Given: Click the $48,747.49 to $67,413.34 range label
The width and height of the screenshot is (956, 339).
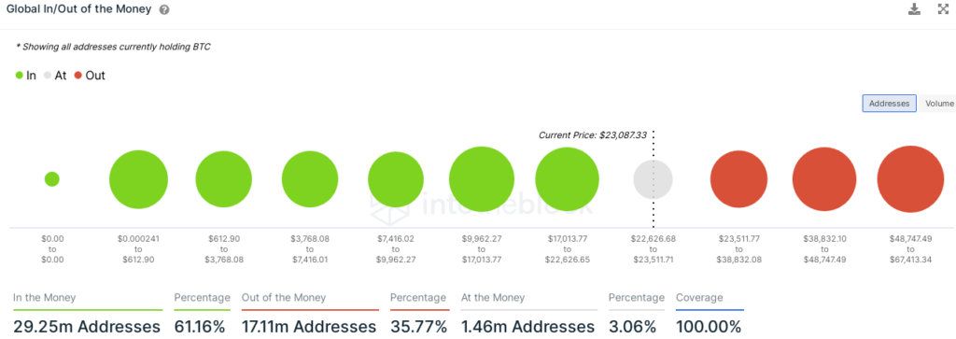Looking at the screenshot, I should [910, 248].
